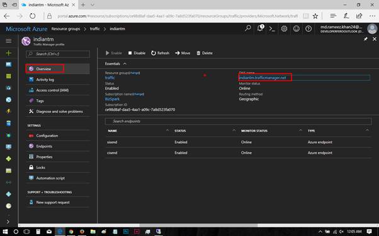379x236 pixels.
Task: Open Locks under Settings
Action: (58, 168)
